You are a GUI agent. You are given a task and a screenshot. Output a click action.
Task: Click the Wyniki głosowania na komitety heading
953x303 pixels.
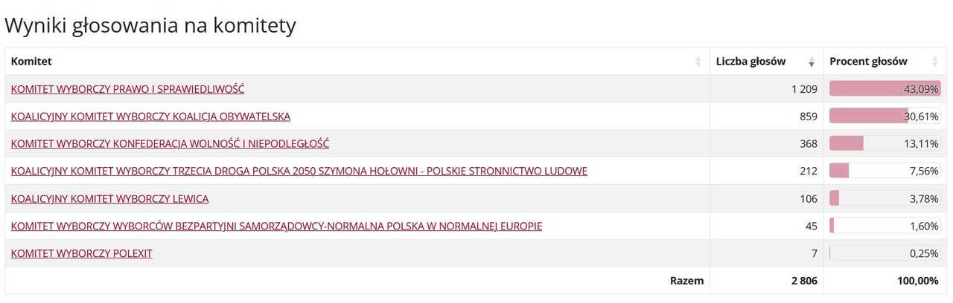[x=150, y=25]
